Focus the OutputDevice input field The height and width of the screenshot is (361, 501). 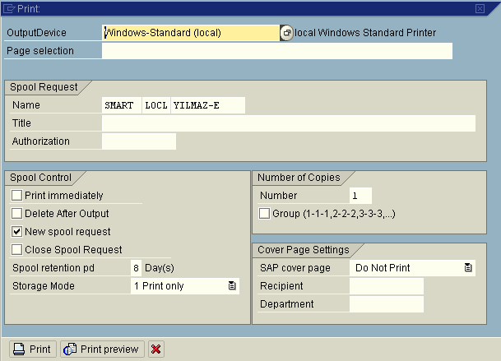tap(191, 33)
